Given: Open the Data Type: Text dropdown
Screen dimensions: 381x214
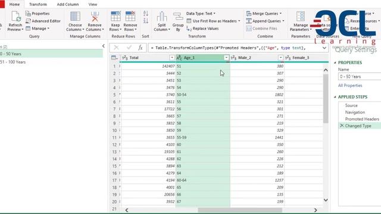Looking at the screenshot, I should click(x=201, y=14).
